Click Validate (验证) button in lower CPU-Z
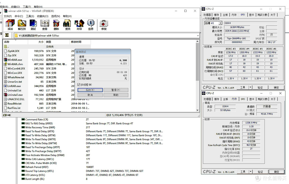 [260, 172]
